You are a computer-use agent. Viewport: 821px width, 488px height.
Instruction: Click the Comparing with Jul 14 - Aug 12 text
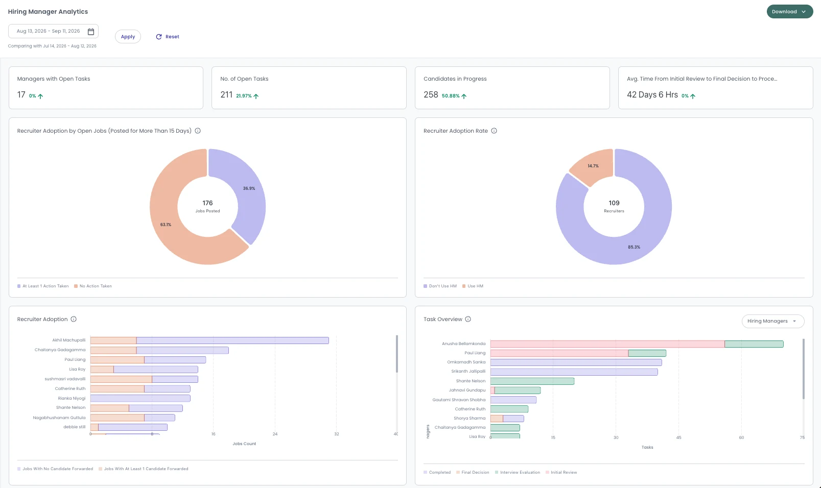[x=52, y=46]
